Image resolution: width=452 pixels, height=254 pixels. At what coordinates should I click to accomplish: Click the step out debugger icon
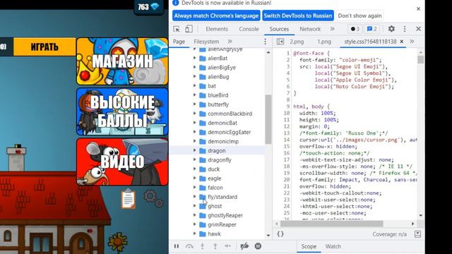[215, 246]
